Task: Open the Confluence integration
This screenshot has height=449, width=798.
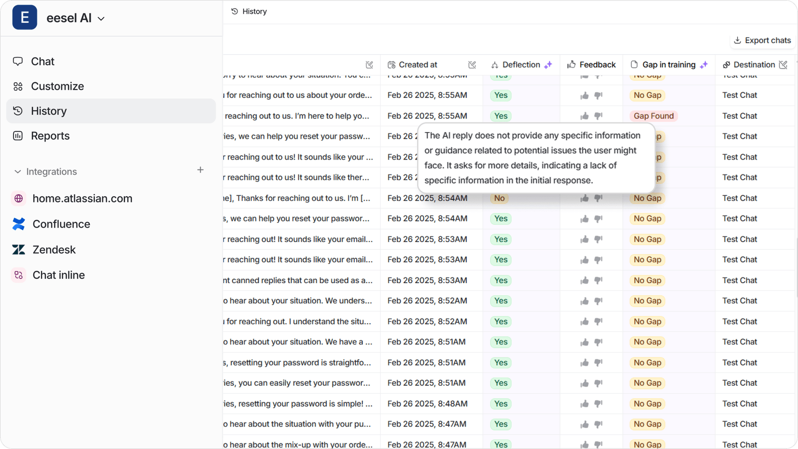Action: [x=61, y=224]
